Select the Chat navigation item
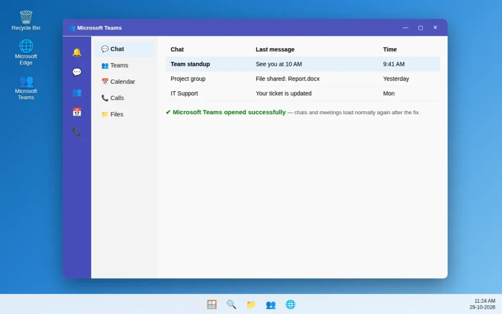This screenshot has width=502, height=314. pos(125,49)
